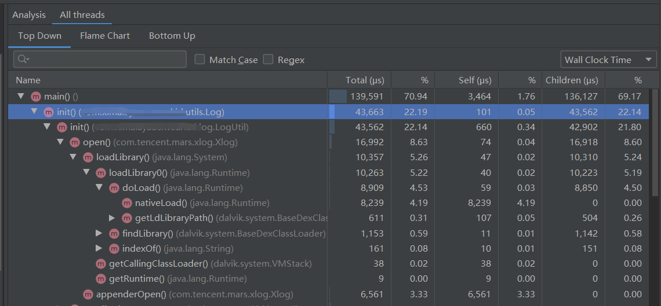Screen dimensions: 661x306
Task: Collapse the main() tree node
Action: (x=21, y=97)
